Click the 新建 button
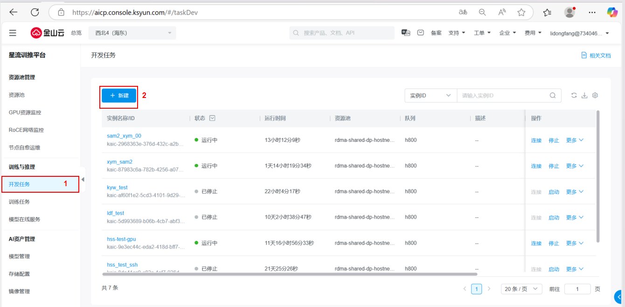This screenshot has height=307, width=625. tap(119, 96)
